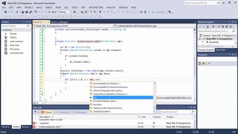Open the Start button dropdown arrow
This screenshot has width=238, height=134.
click(x=57, y=12)
